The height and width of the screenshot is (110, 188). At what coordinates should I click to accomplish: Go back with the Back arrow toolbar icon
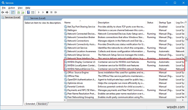pos(3,12)
